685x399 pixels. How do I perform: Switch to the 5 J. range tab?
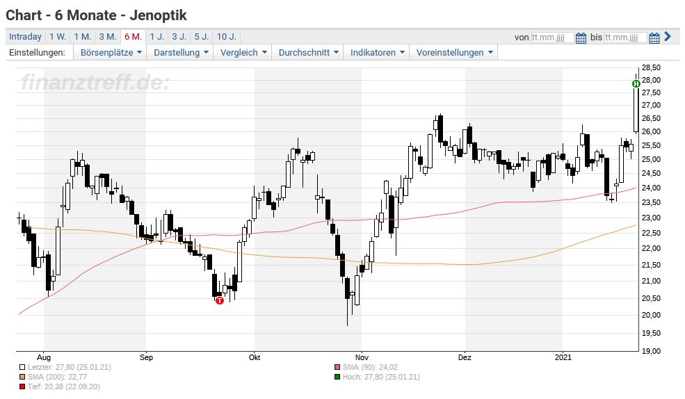click(x=202, y=37)
